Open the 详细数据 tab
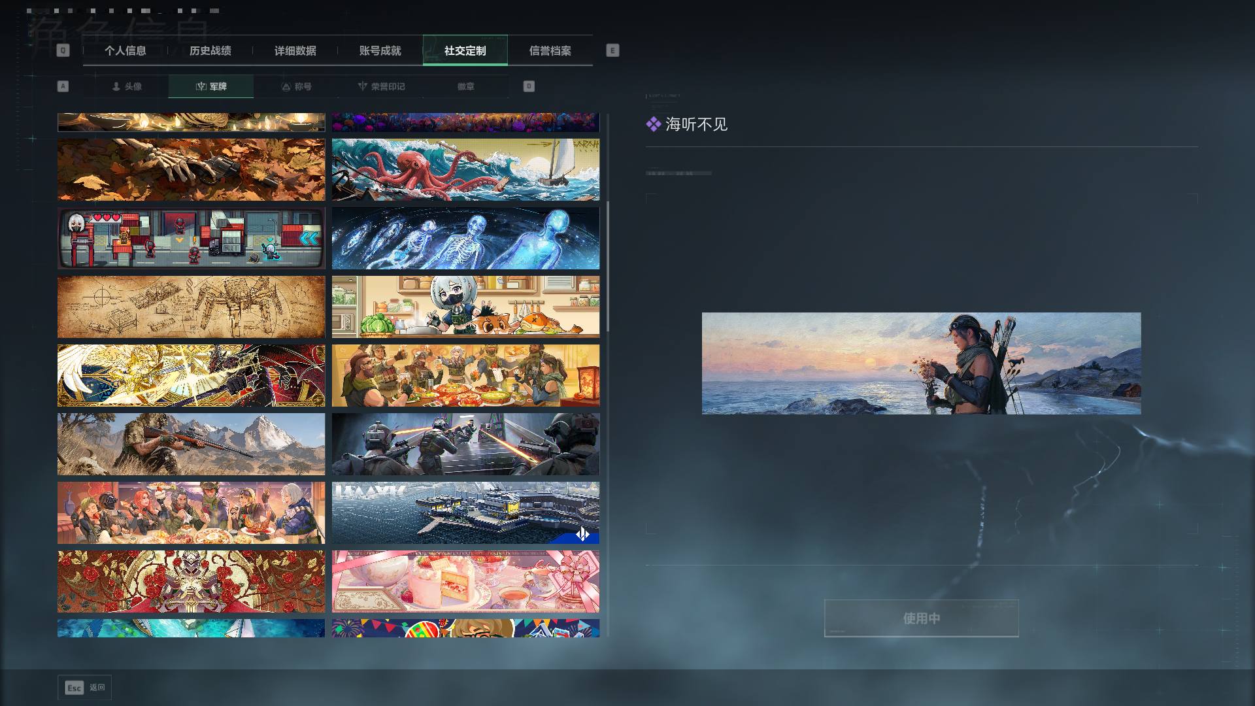This screenshot has height=706, width=1255. pyautogui.click(x=295, y=51)
